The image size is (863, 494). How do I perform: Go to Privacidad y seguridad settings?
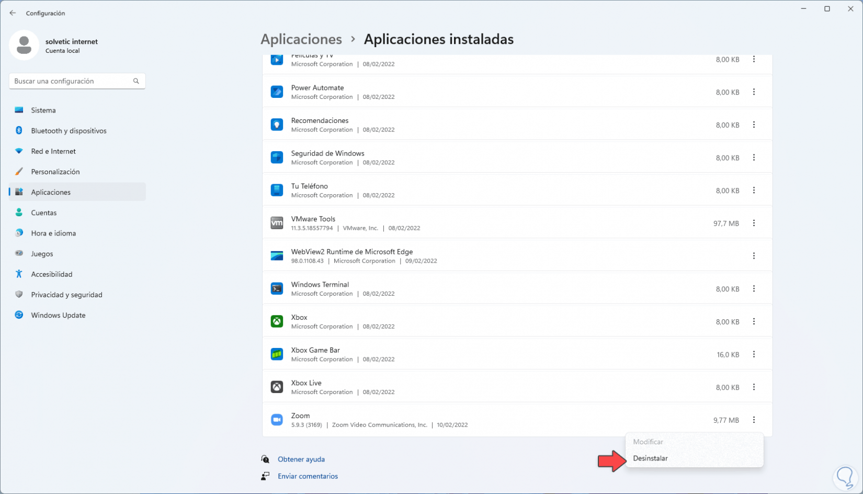66,295
